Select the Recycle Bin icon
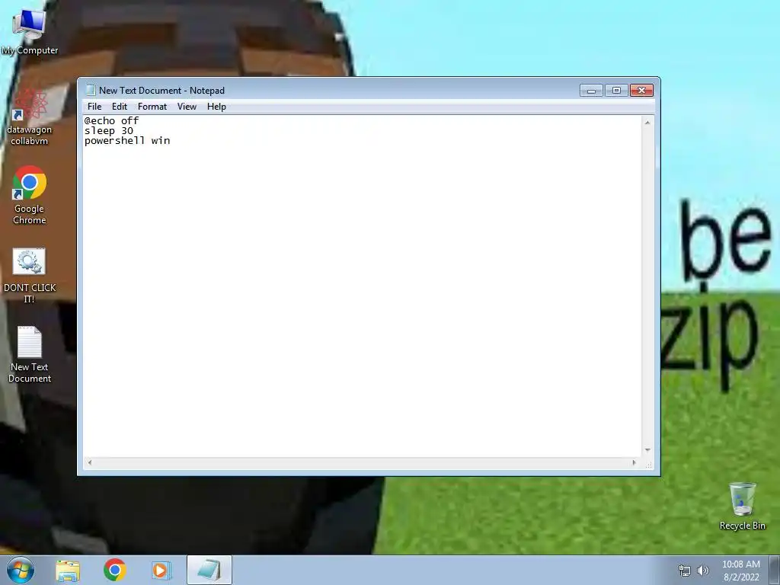Screen dimensions: 780x585 tap(742, 507)
